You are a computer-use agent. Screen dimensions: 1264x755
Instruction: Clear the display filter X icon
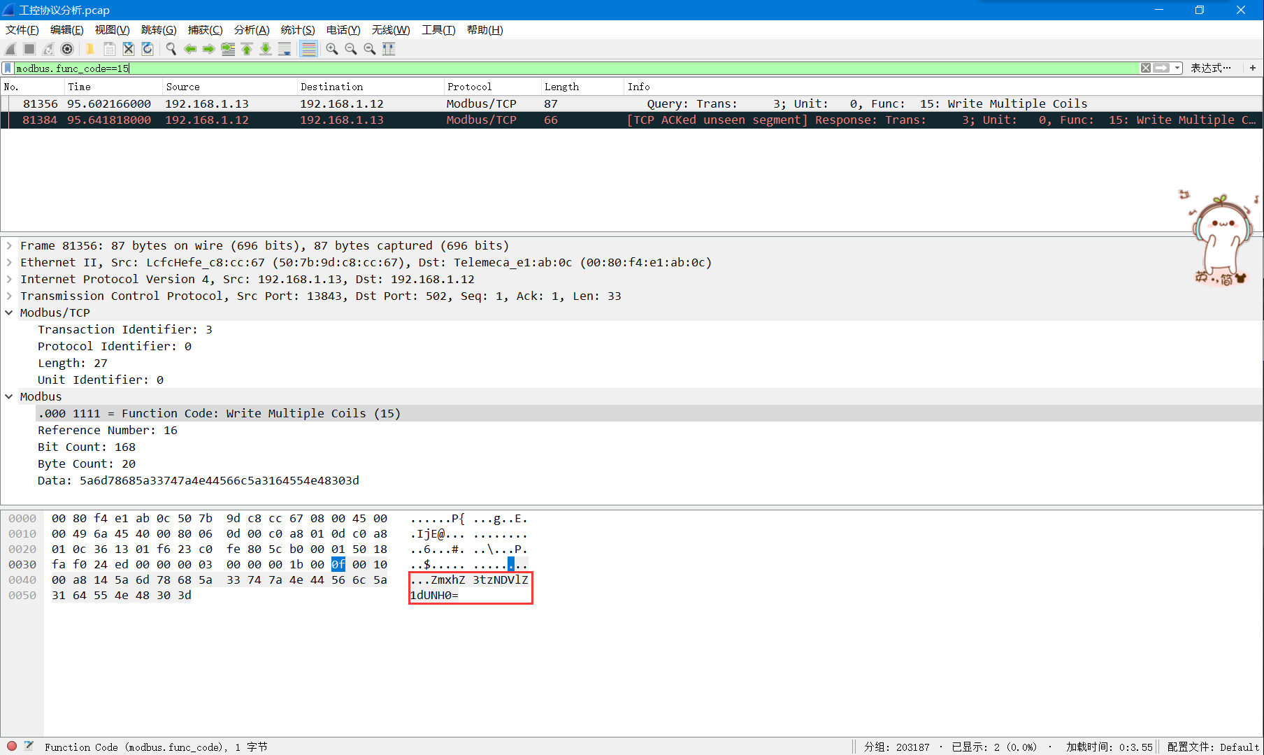1146,68
